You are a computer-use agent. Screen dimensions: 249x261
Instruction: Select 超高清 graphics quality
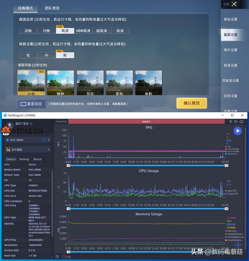pyautogui.click(x=102, y=31)
